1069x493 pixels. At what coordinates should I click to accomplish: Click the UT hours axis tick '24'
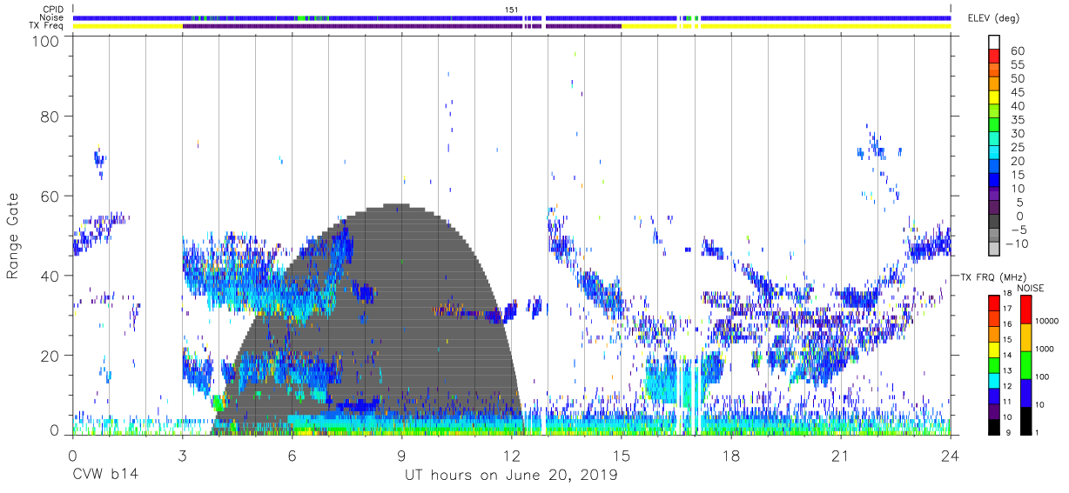950,456
